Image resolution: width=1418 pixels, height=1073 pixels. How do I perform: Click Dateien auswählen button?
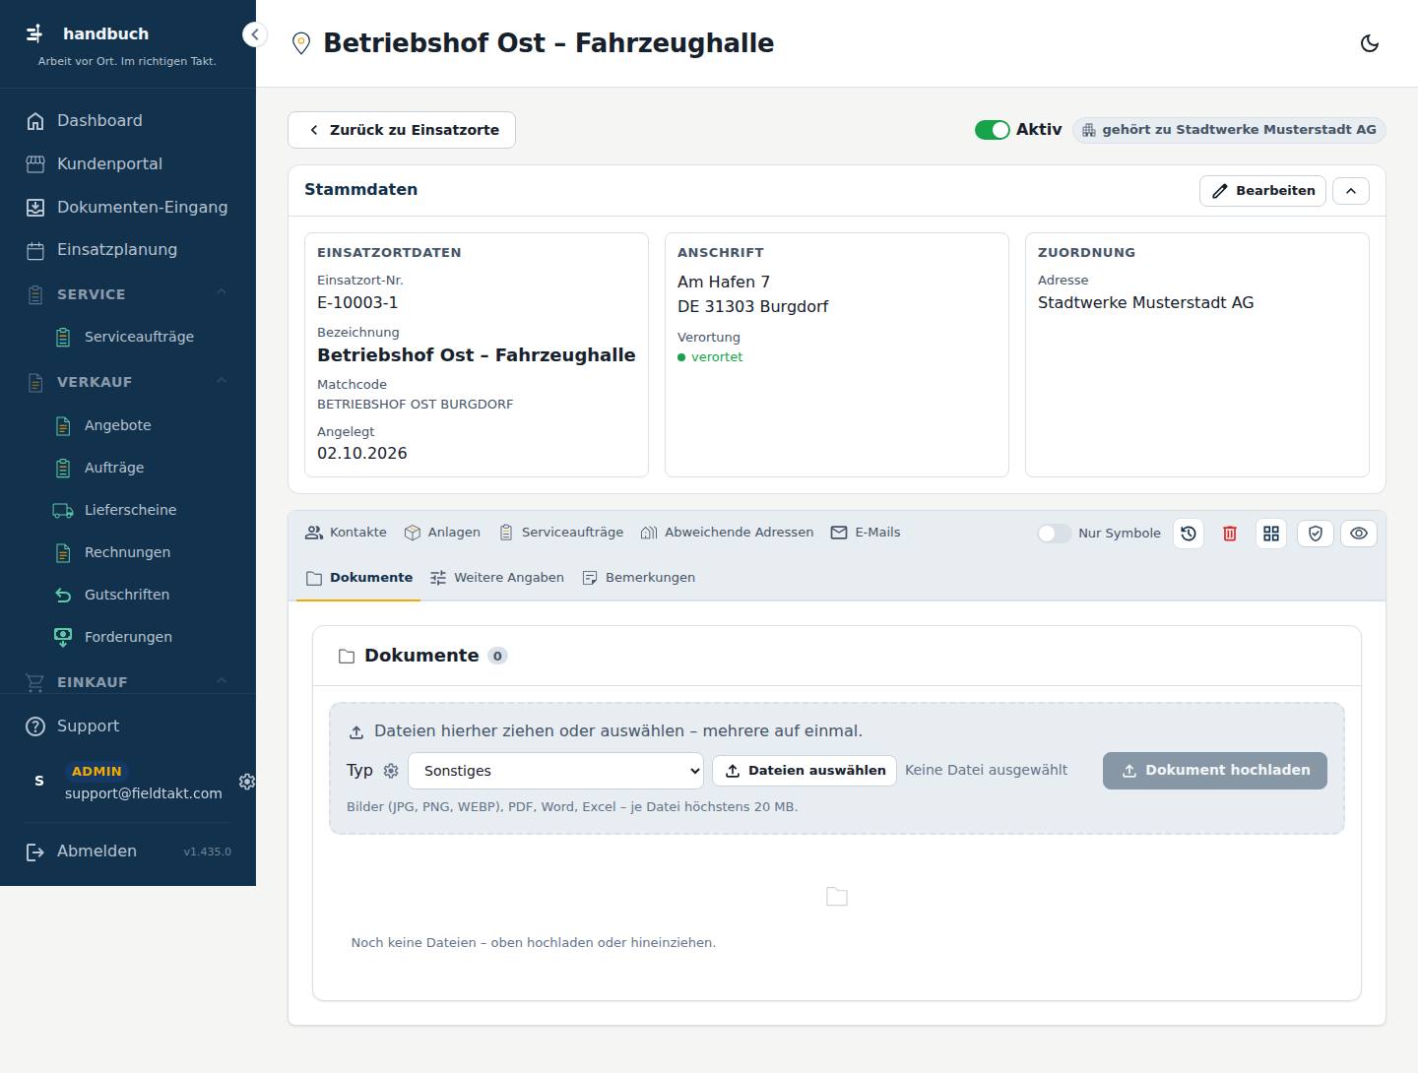(x=805, y=771)
